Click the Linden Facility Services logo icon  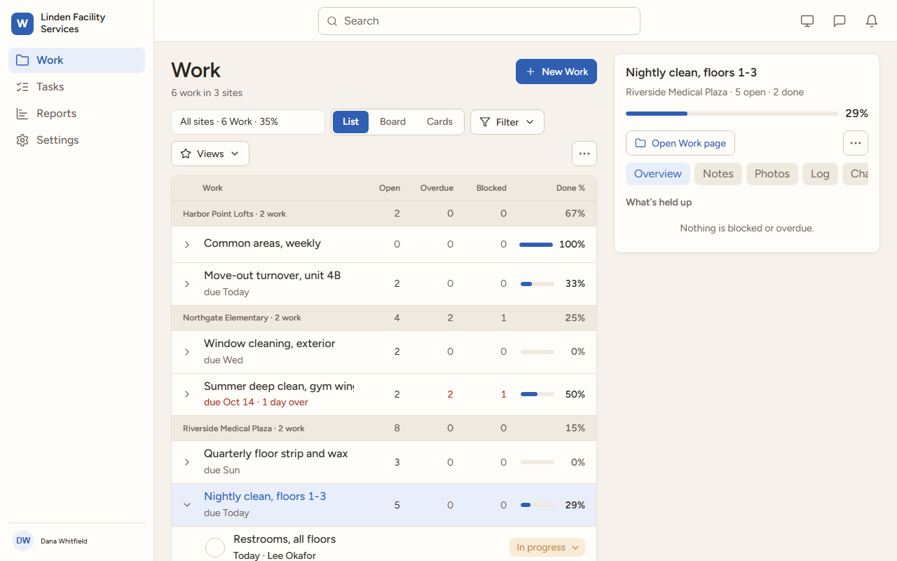(22, 23)
